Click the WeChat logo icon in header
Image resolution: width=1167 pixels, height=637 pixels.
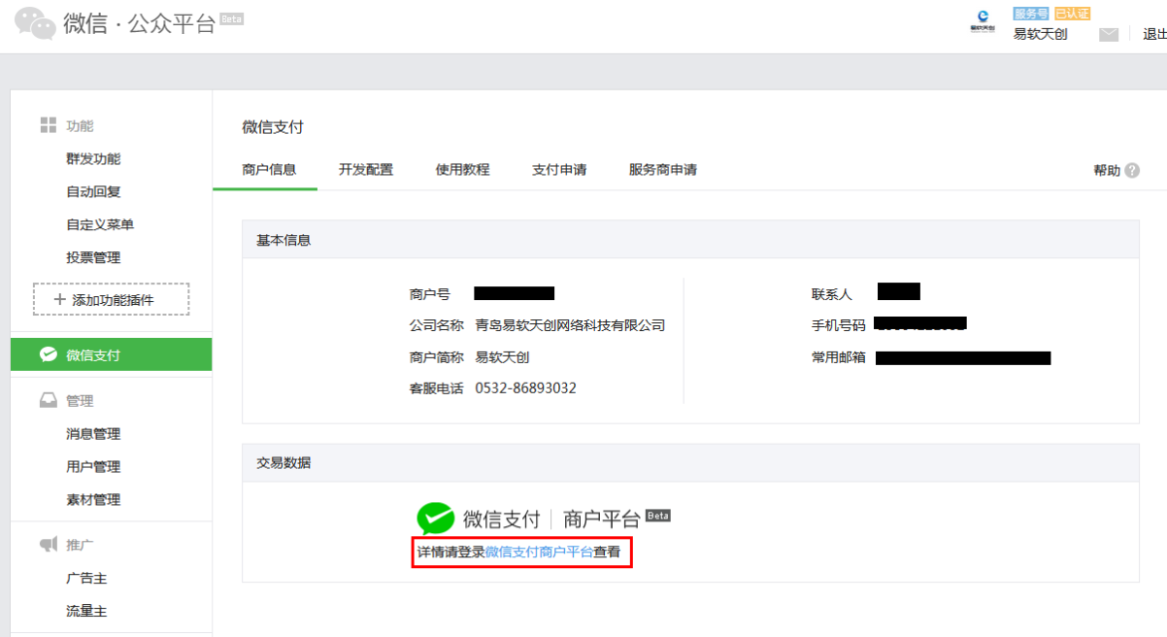click(35, 23)
